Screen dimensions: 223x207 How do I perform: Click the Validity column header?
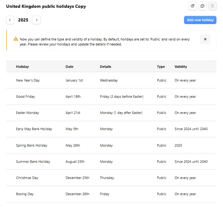point(181,67)
